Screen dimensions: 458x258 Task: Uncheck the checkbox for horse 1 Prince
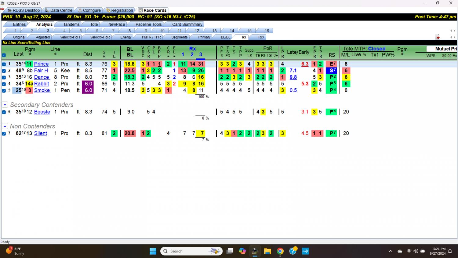click(x=4, y=64)
